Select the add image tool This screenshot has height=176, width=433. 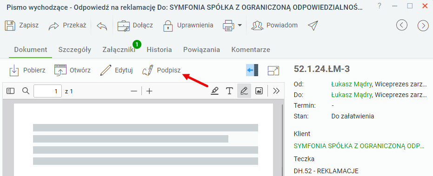[259, 91]
